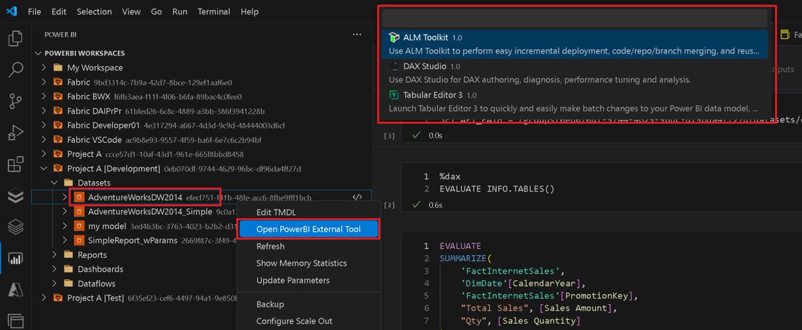Collapse the POWERBI WORKSPACES section
This screenshot has height=330, width=802.
coord(37,53)
